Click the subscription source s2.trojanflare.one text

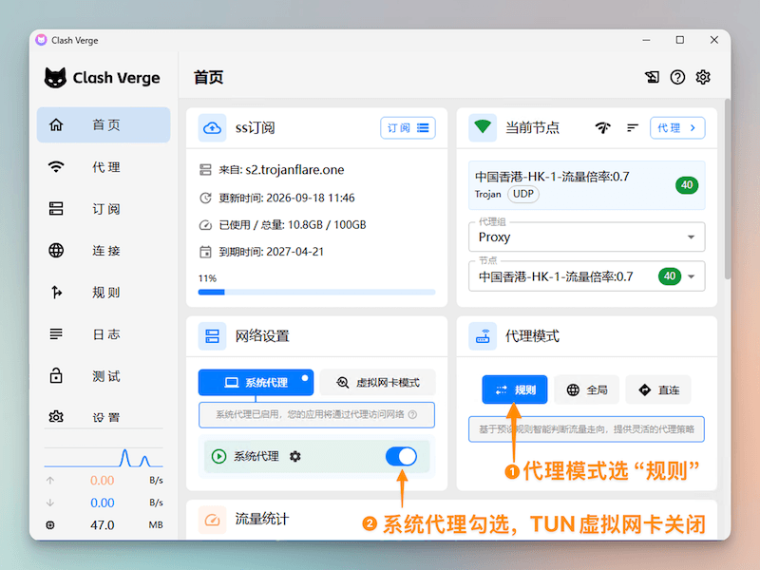point(294,170)
